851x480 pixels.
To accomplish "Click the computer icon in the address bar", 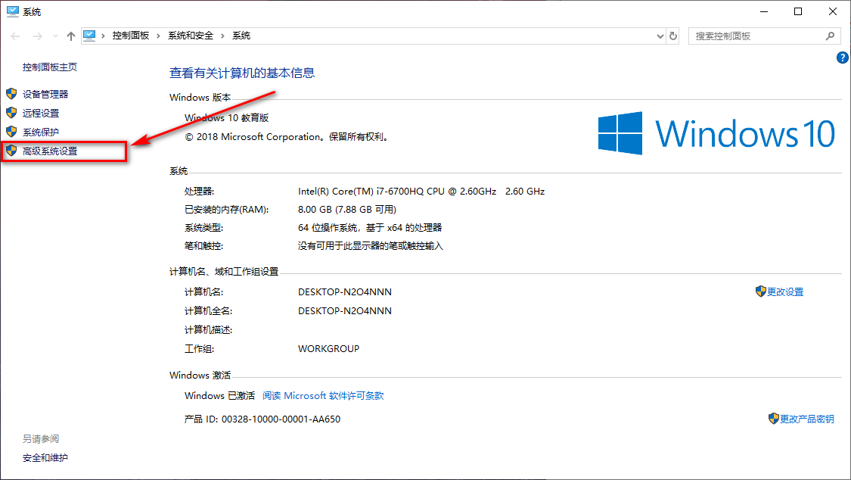I will click(89, 36).
